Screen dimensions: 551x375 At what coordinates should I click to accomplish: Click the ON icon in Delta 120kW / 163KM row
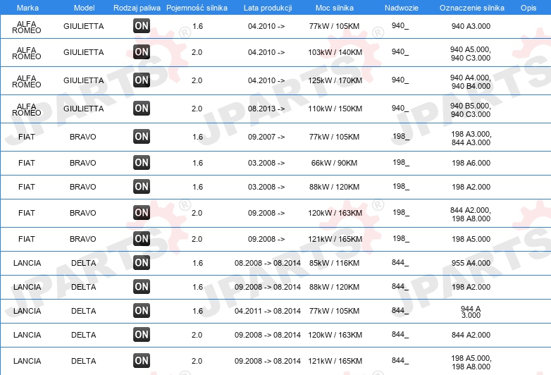[x=142, y=334]
